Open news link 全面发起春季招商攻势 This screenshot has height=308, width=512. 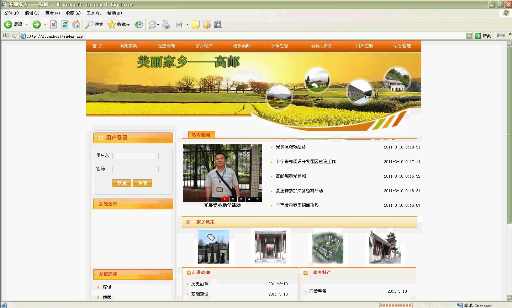tap(297, 205)
